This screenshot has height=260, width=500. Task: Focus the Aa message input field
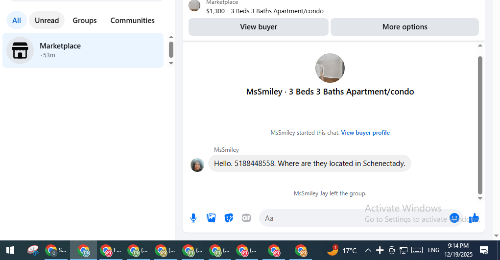click(x=354, y=218)
